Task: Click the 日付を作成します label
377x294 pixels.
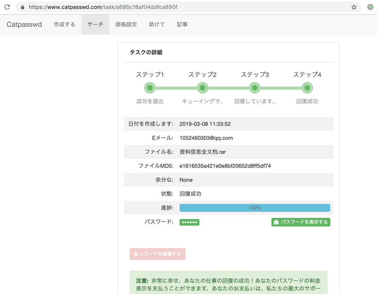Action: [x=151, y=124]
